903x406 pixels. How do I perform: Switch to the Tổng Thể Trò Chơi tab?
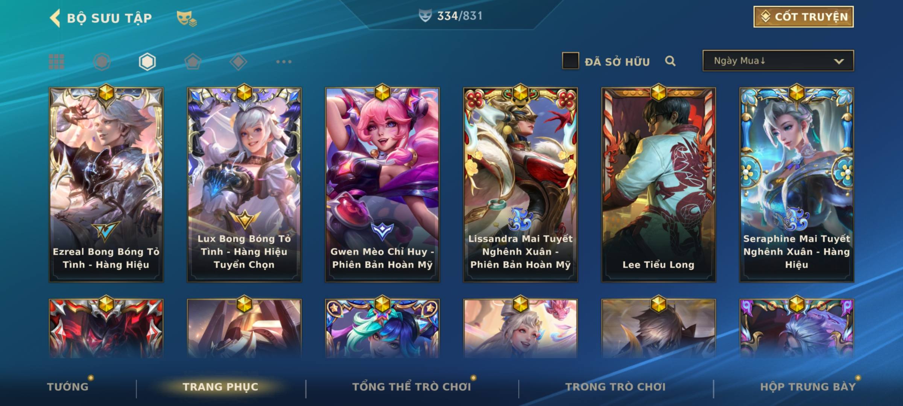[412, 386]
